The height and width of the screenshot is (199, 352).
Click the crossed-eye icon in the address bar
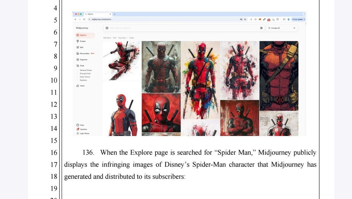tap(241, 19)
